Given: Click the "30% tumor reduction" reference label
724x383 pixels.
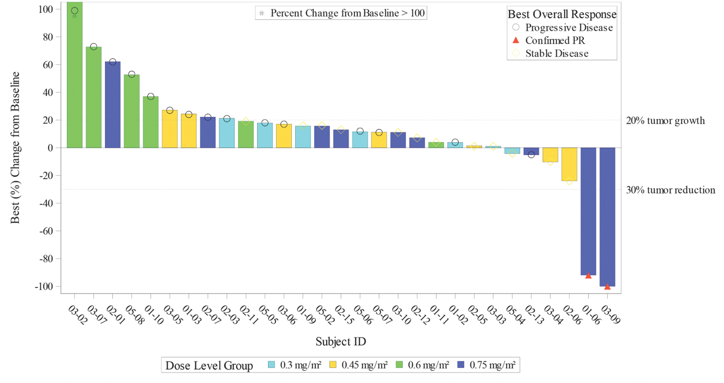Looking at the screenshot, I should coord(670,190).
